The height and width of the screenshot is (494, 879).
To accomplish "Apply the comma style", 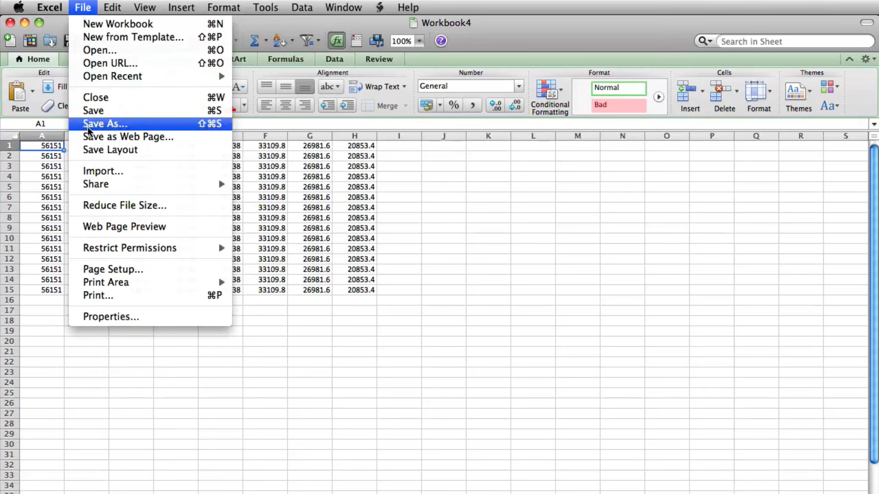I will coord(472,105).
